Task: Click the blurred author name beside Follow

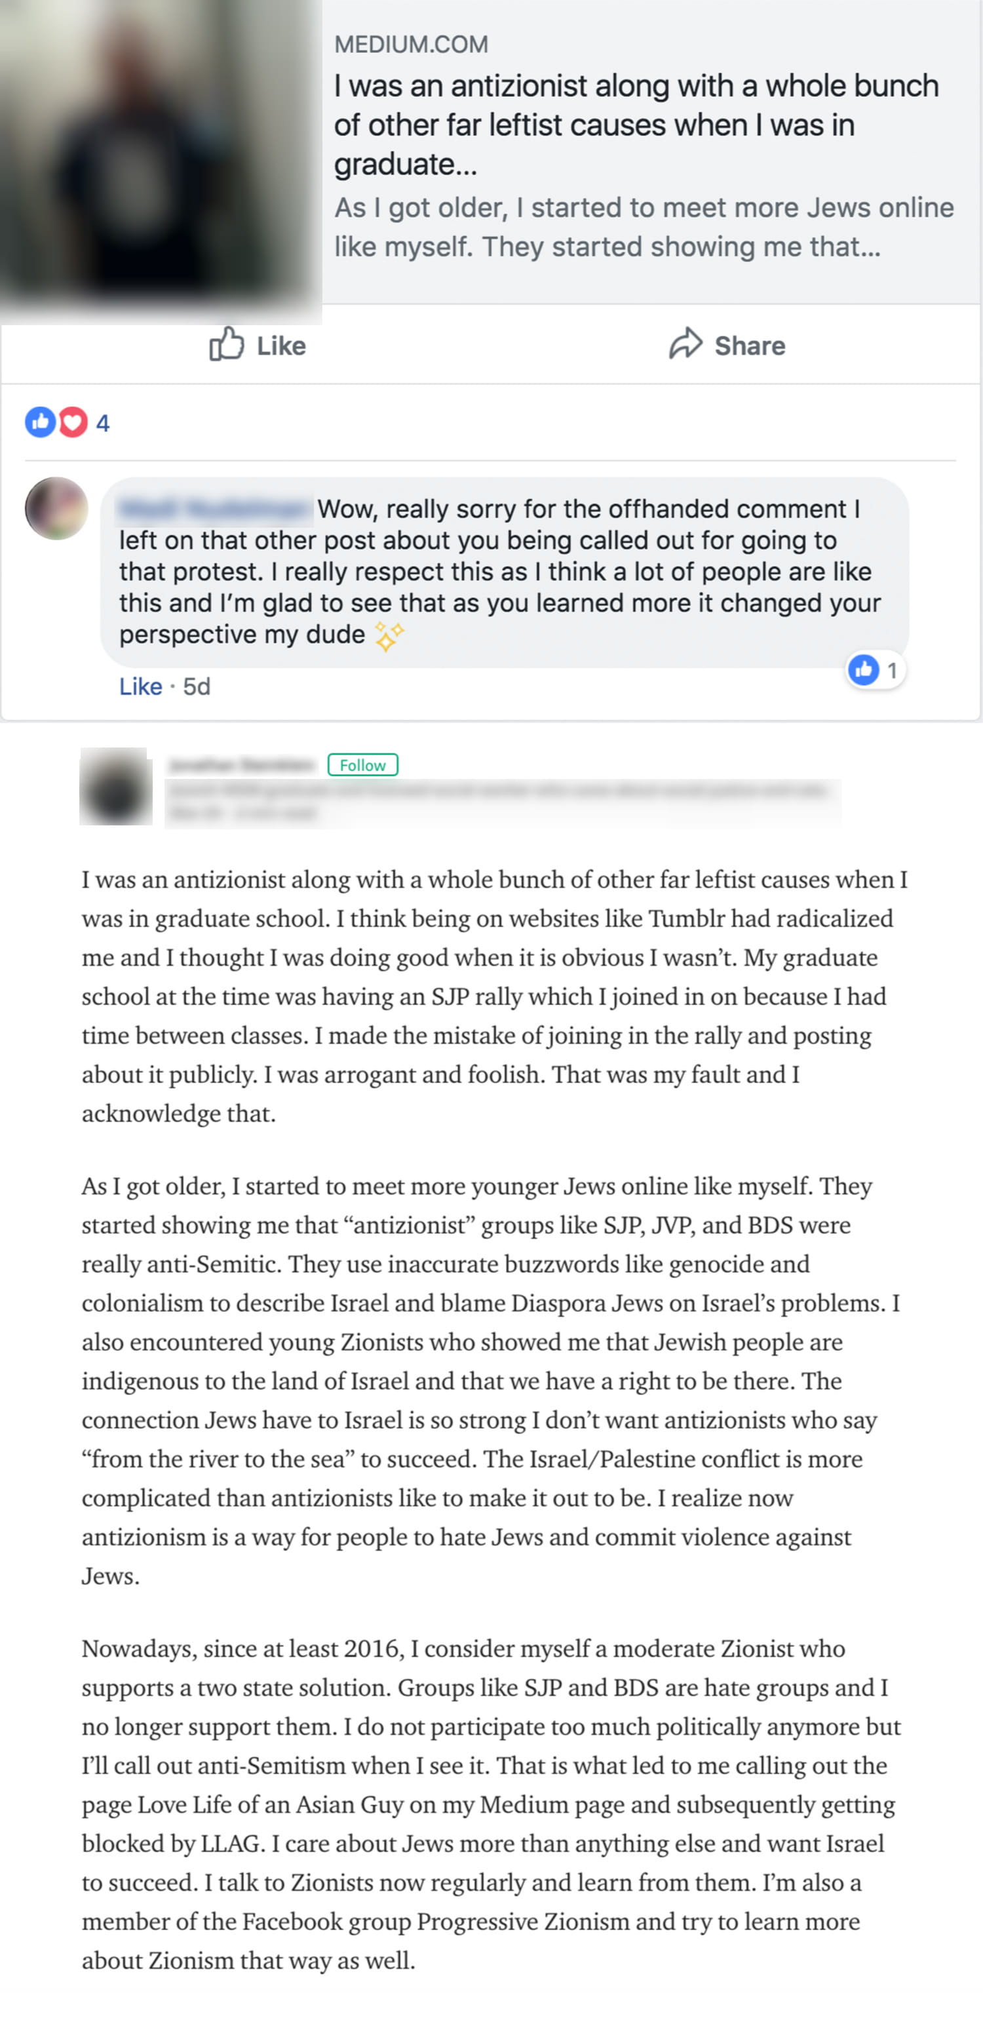Action: point(241,764)
